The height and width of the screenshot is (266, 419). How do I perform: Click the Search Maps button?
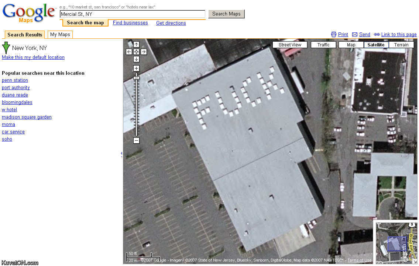tap(226, 14)
